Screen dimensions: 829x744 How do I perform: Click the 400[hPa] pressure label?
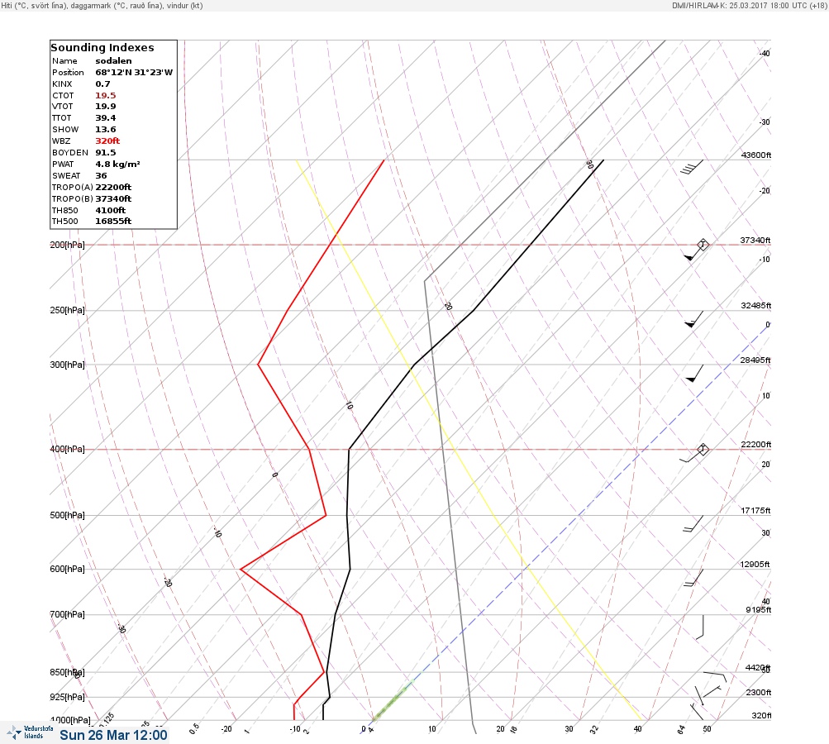coord(67,450)
